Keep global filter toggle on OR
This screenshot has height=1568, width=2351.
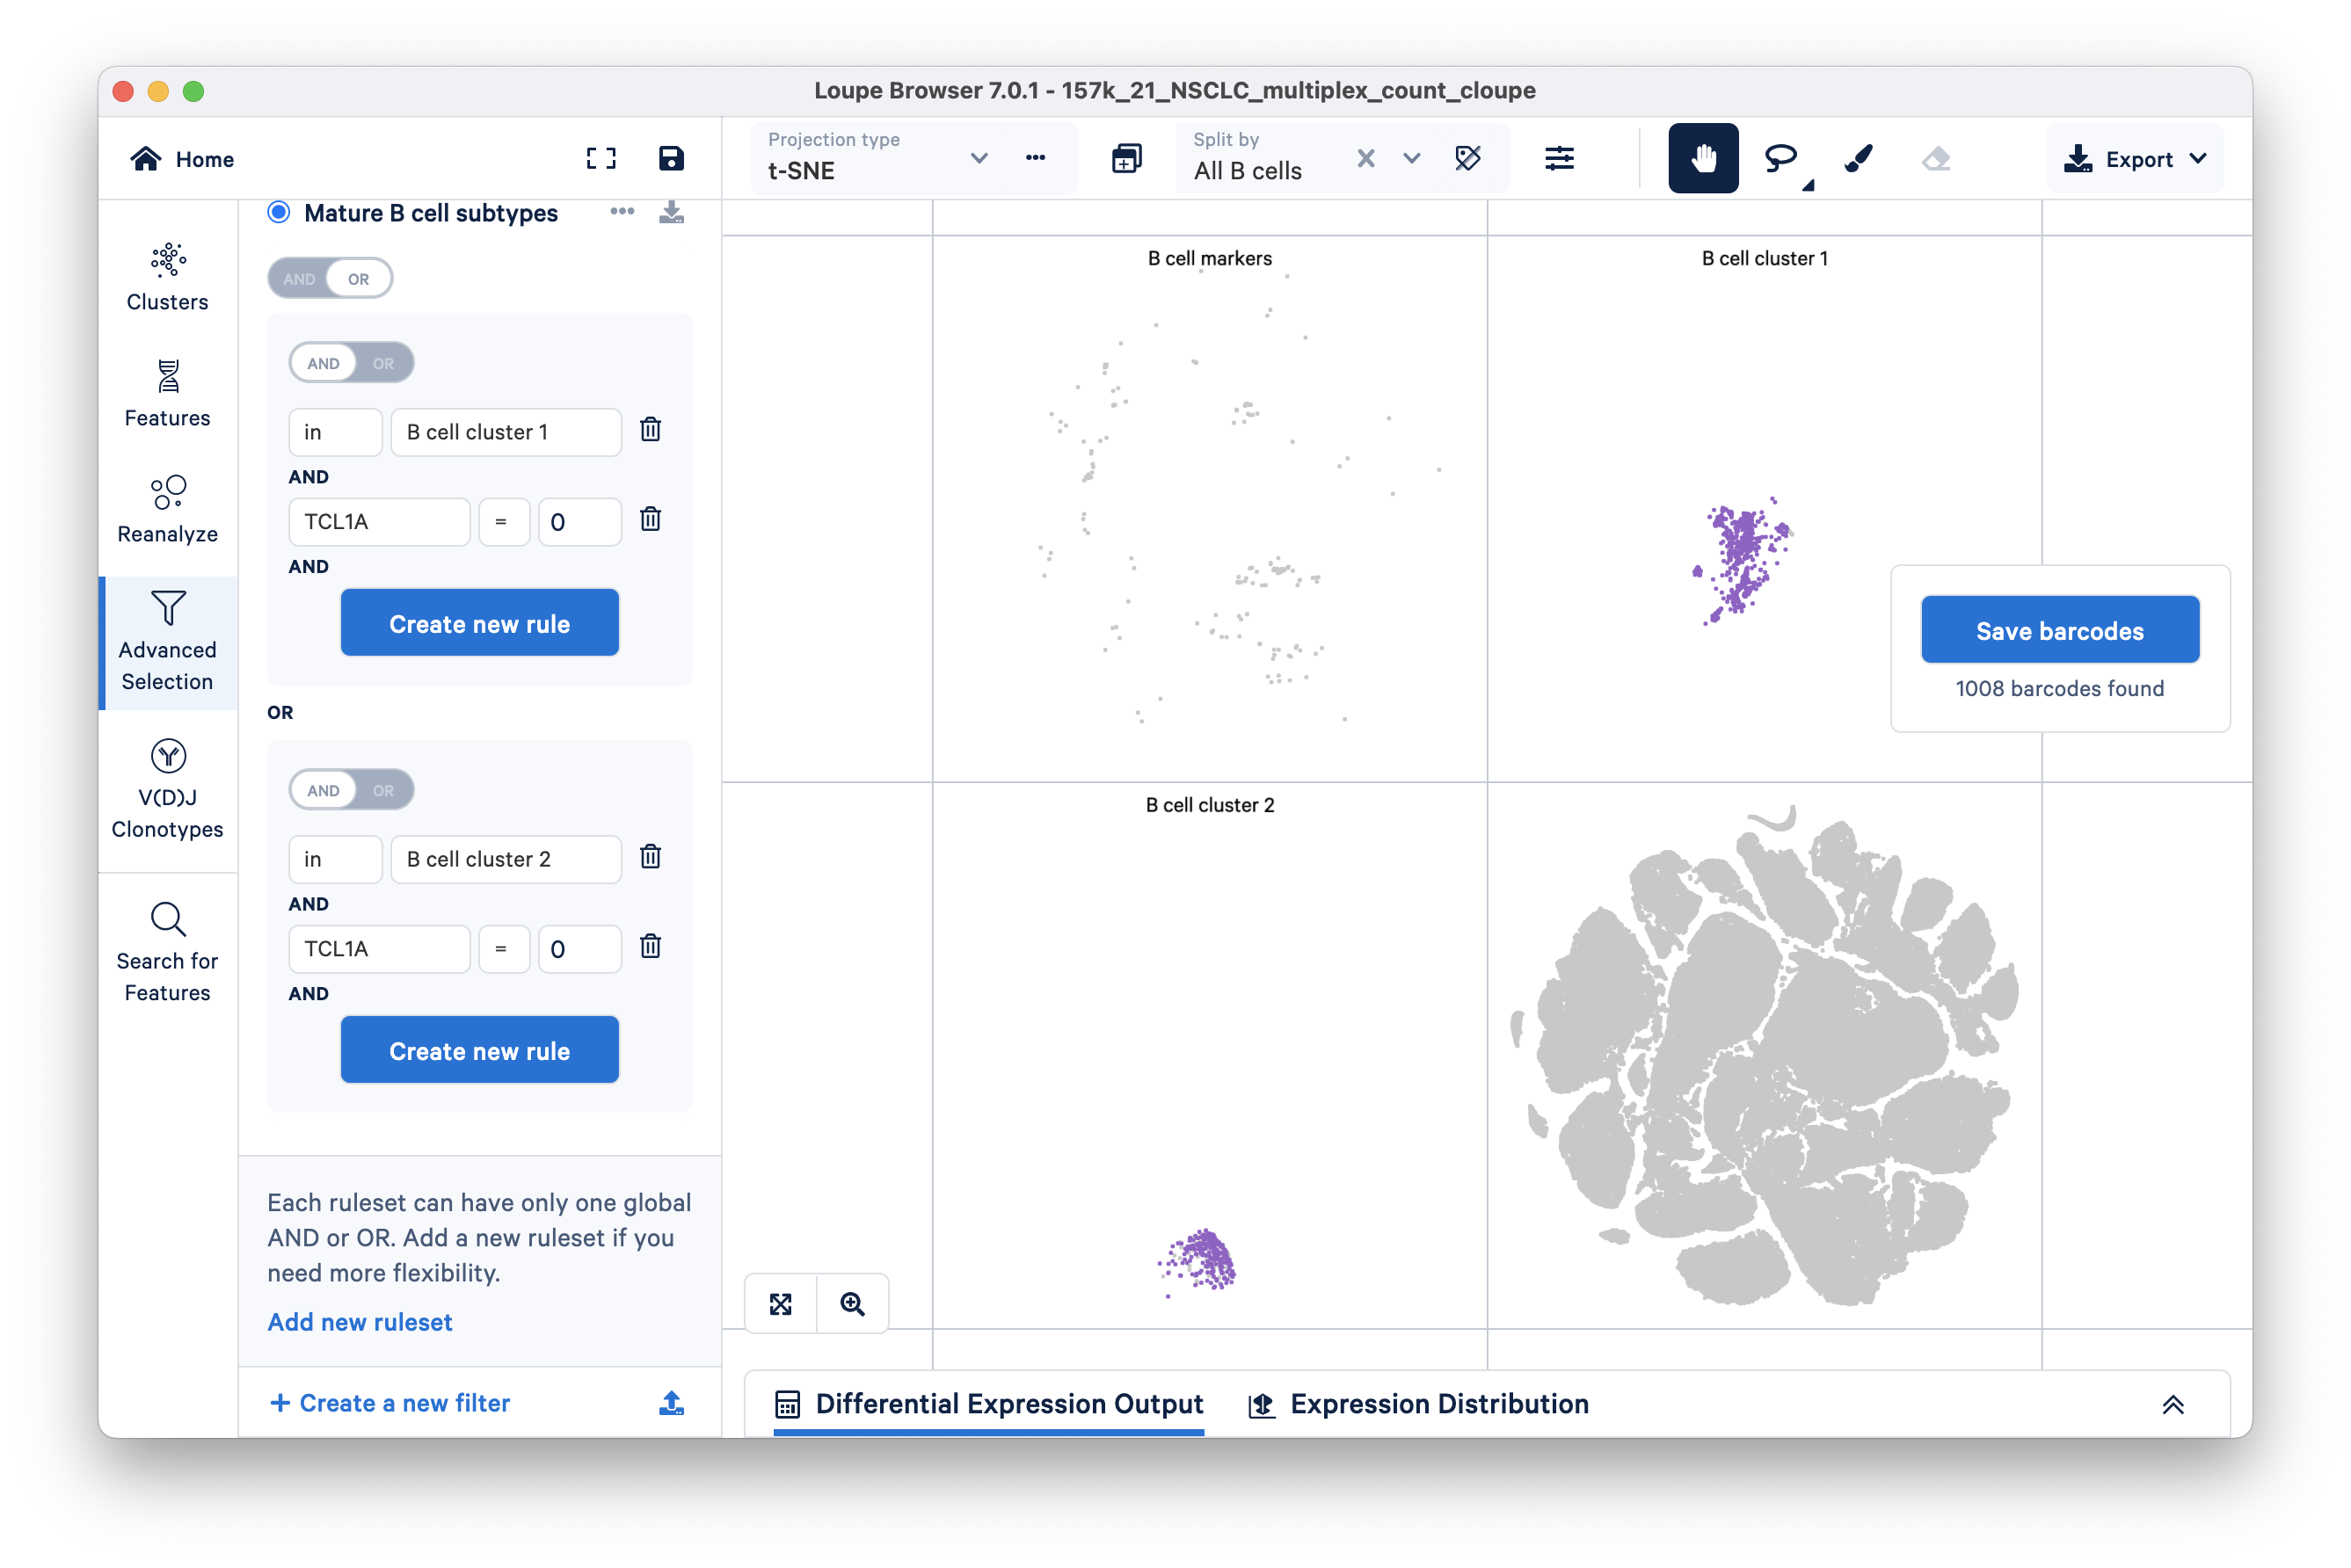click(358, 279)
